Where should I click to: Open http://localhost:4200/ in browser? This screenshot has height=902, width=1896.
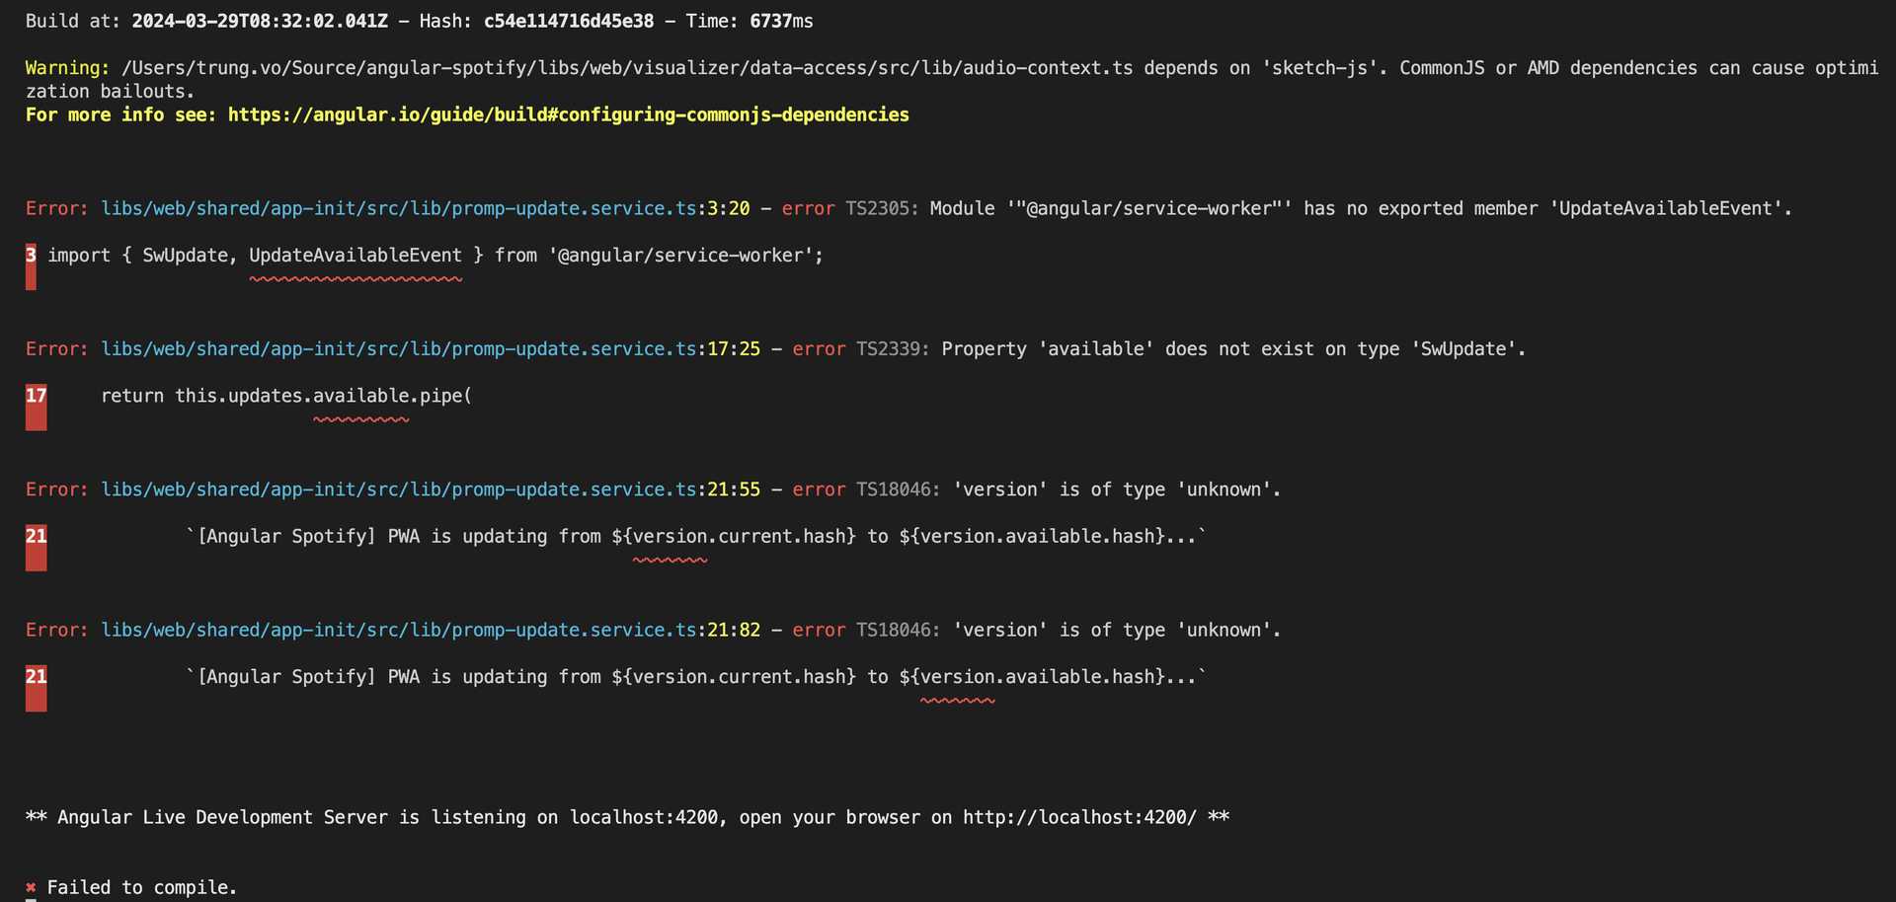(x=1076, y=817)
